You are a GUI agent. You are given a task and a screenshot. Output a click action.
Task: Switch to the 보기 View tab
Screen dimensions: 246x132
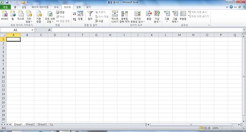(x=88, y=7)
